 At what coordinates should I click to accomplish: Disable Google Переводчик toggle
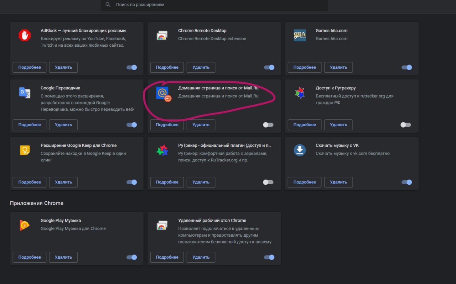tap(132, 125)
